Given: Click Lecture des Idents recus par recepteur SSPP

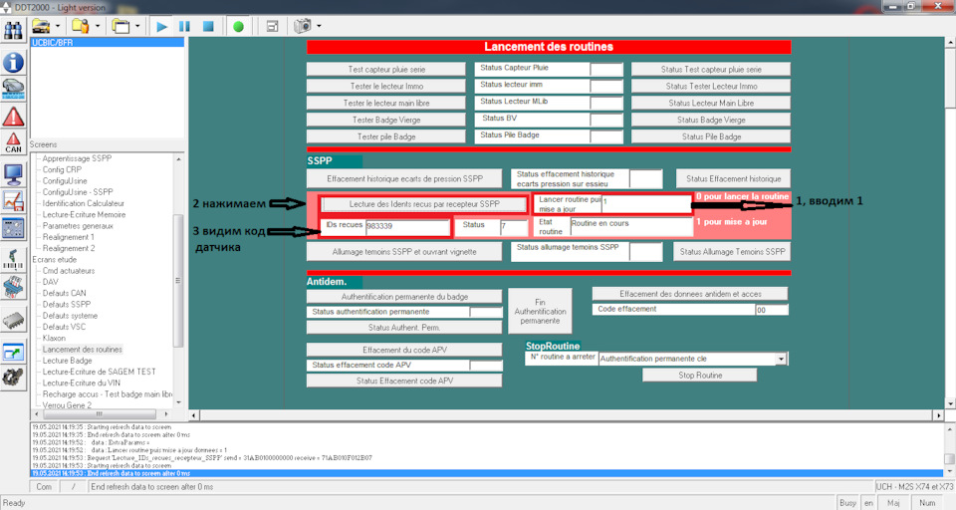Looking at the screenshot, I should [x=424, y=204].
